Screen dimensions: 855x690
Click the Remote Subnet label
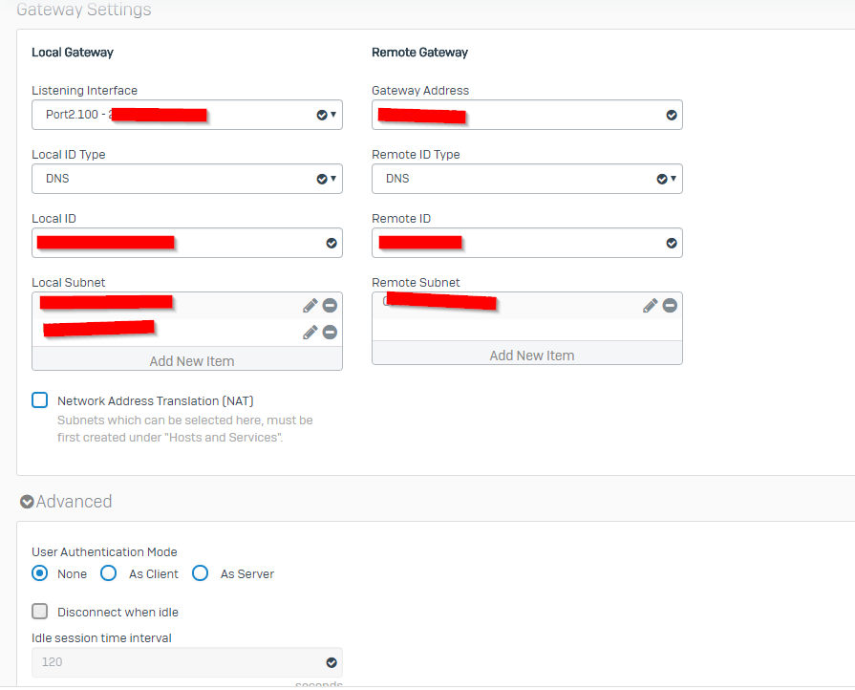point(417,283)
